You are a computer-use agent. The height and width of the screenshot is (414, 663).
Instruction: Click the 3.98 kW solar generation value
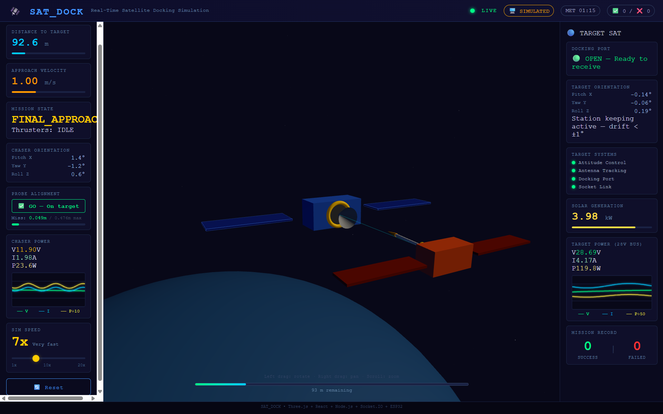[592, 216]
